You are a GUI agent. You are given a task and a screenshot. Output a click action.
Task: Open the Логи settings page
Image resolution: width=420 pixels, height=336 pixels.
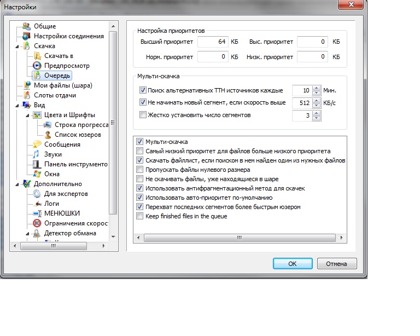click(x=51, y=204)
